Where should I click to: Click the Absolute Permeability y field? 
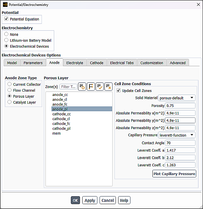(x=180, y=121)
